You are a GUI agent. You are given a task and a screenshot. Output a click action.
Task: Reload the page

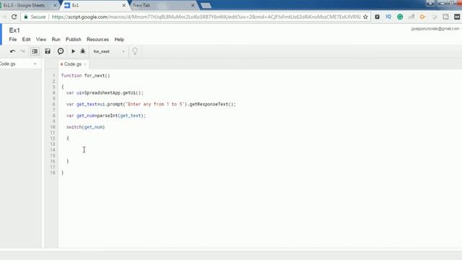[x=14, y=17]
